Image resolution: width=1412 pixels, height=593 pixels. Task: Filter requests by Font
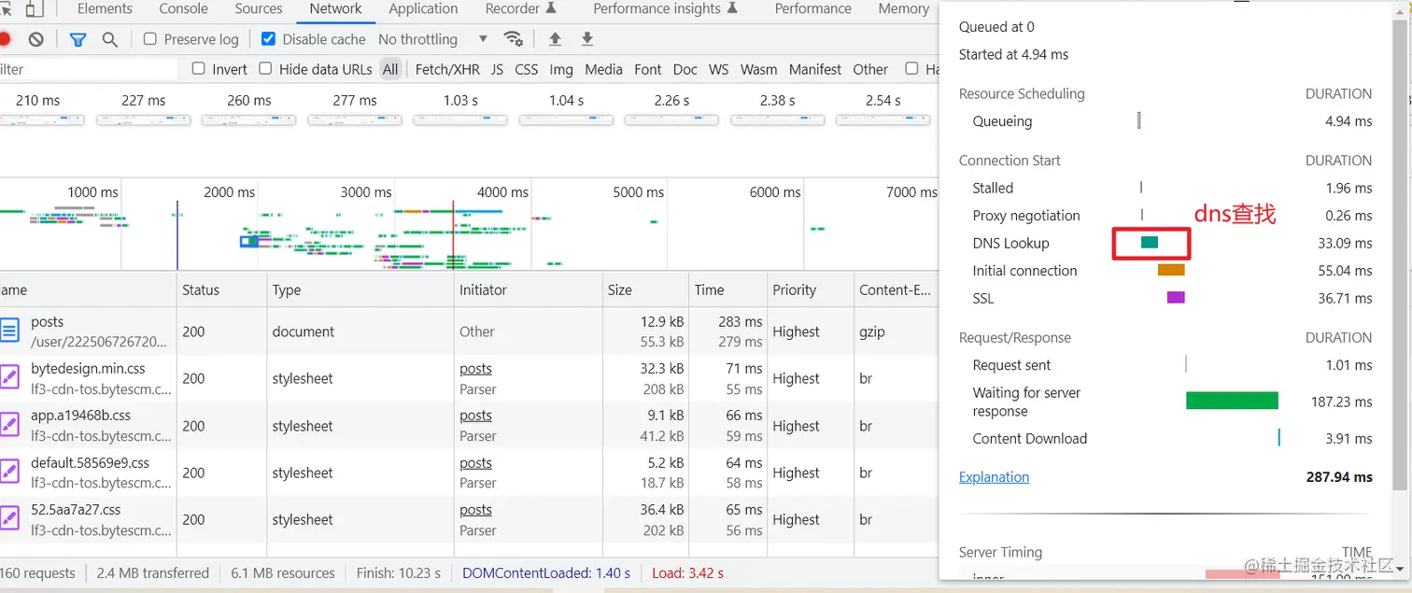tap(647, 69)
